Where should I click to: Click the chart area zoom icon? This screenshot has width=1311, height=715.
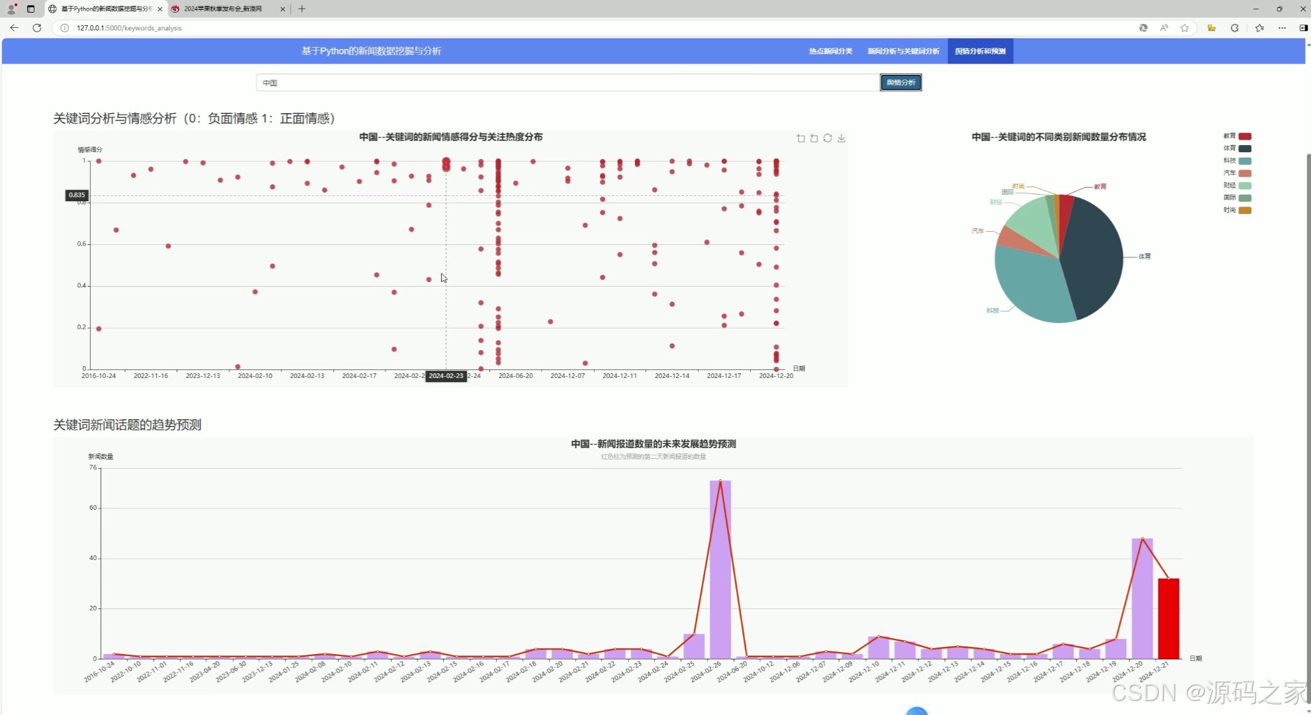[801, 138]
